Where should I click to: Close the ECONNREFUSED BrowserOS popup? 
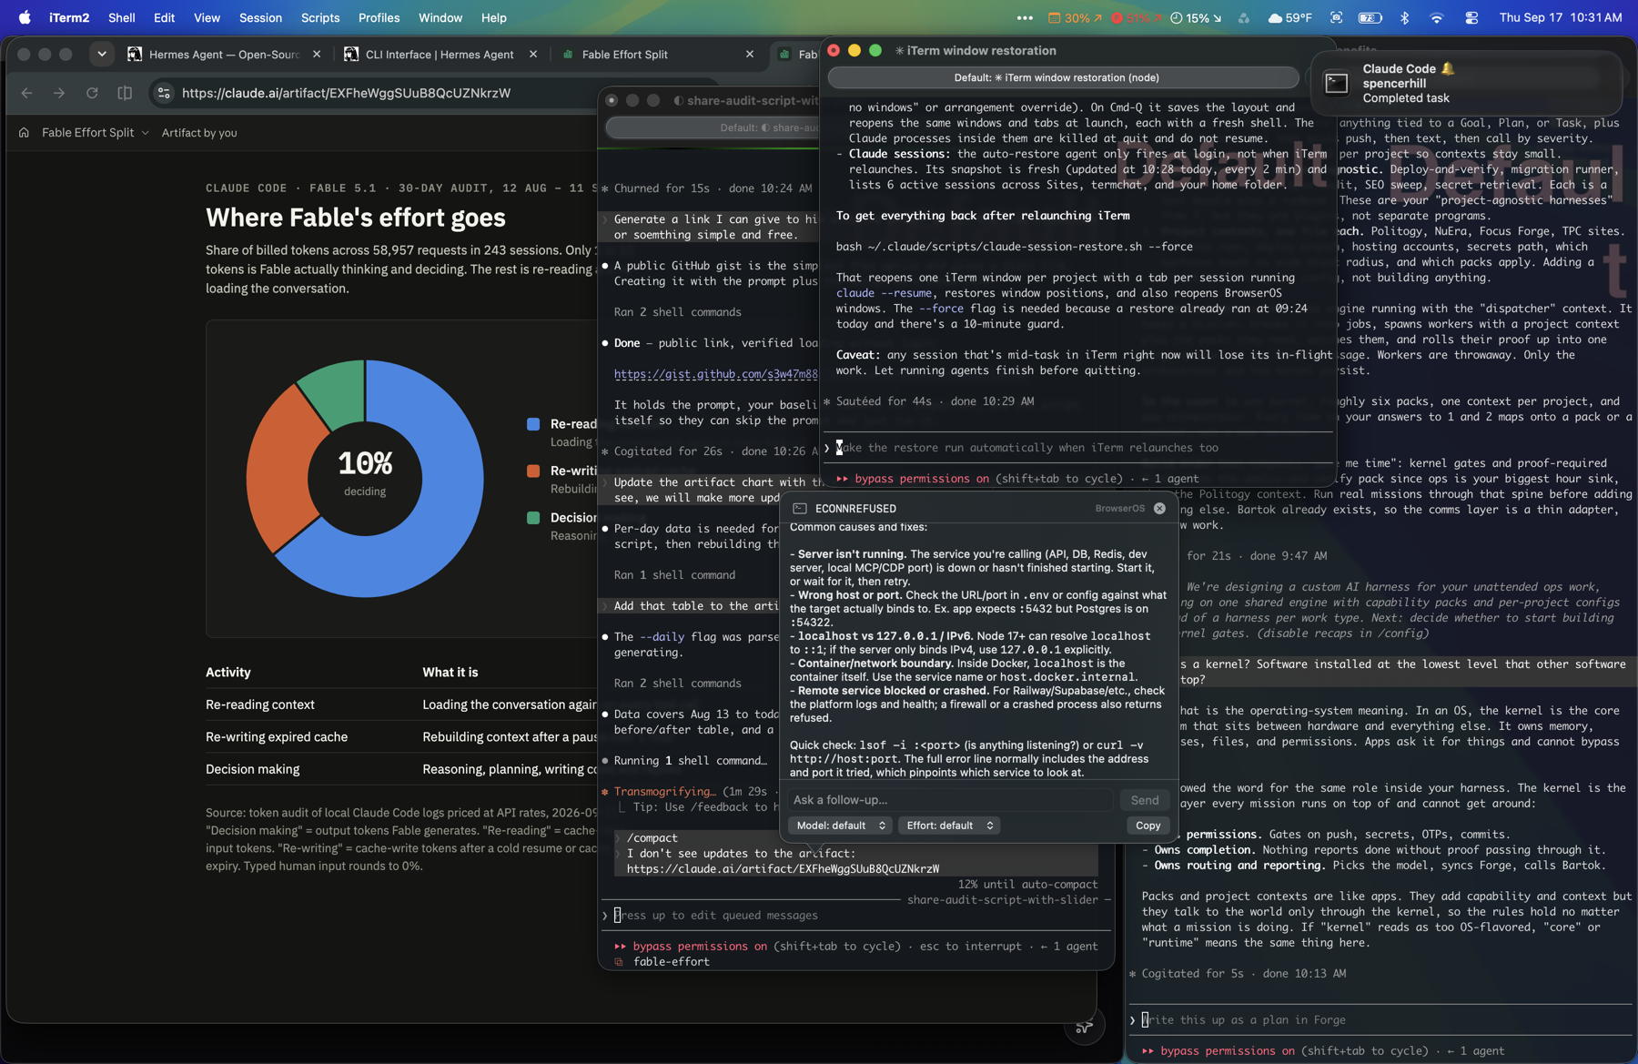[1159, 509]
